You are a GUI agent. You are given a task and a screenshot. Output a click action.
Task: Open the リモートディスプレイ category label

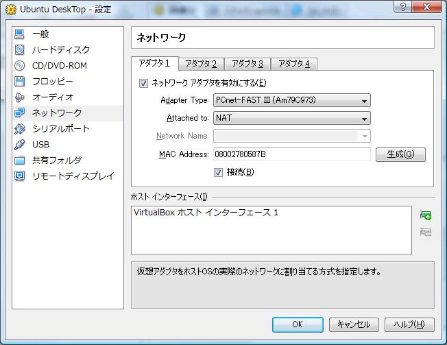click(73, 176)
